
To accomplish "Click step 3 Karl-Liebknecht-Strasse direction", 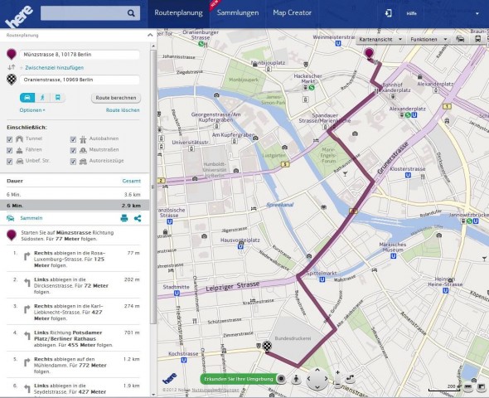I will (74, 312).
